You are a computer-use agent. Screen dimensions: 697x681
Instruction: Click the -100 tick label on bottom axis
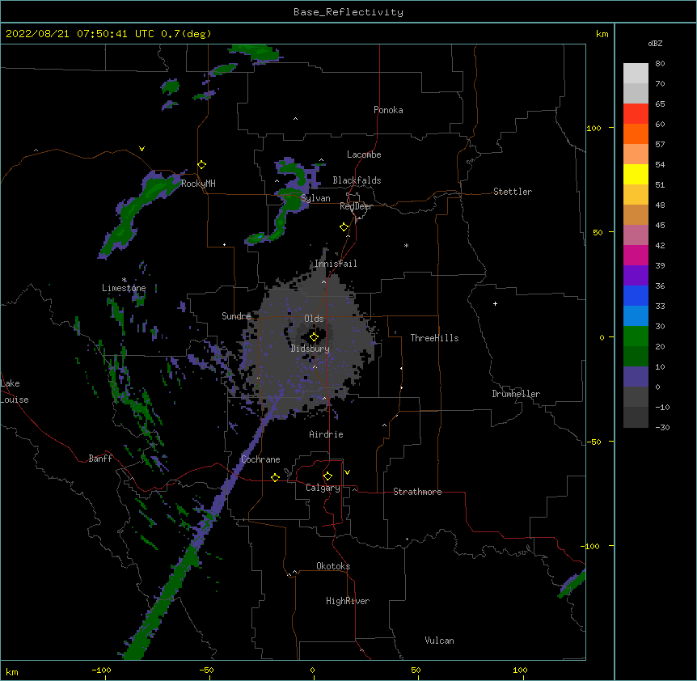101,670
